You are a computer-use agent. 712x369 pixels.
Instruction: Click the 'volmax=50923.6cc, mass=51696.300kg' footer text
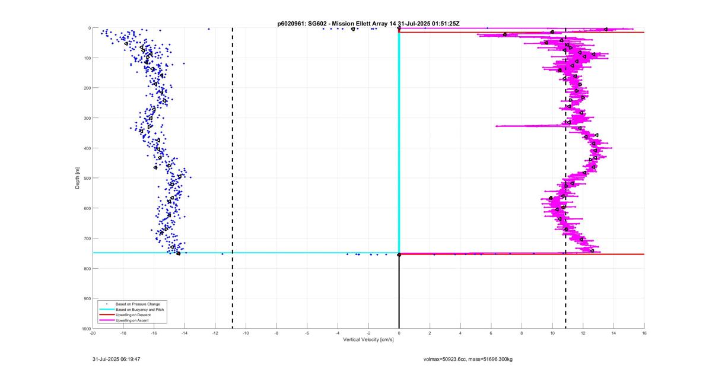[468, 359]
